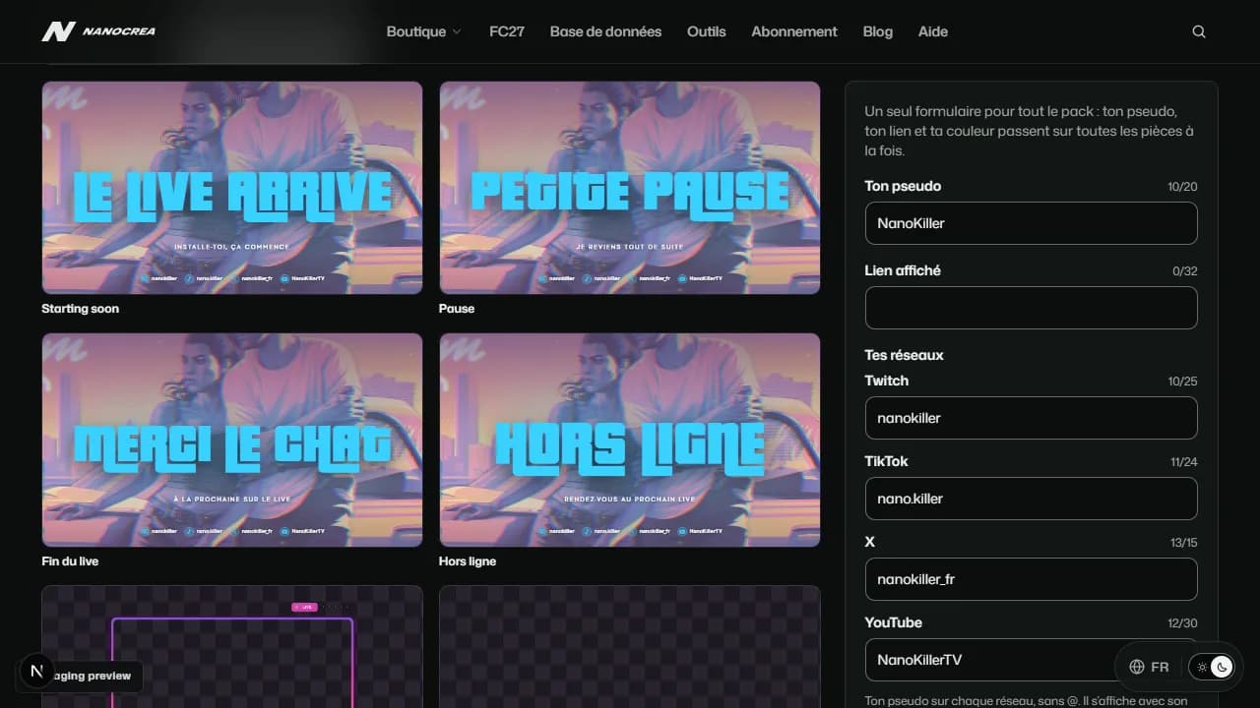Focus the Ton pseudo input field
Screen dimensions: 1260x708
click(1031, 223)
